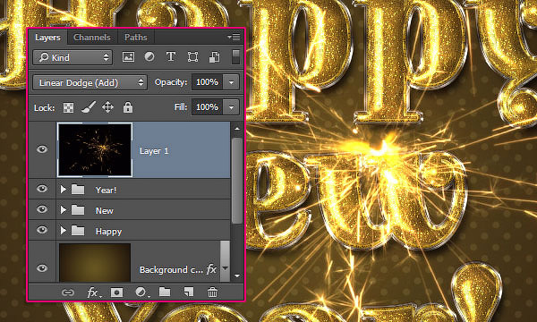Image resolution: width=537 pixels, height=322 pixels.
Task: Click the Fill 100% value field
Action: [x=208, y=107]
